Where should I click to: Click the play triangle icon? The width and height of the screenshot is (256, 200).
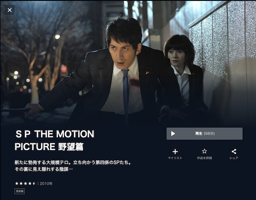pyautogui.click(x=173, y=134)
